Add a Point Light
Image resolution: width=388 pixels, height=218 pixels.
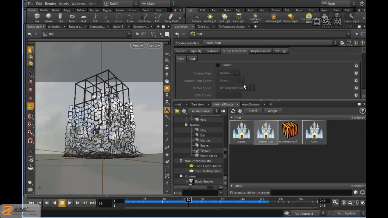[x=210, y=18]
